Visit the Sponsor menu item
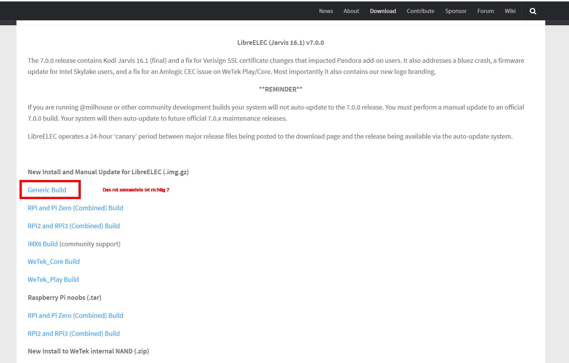 (x=456, y=11)
